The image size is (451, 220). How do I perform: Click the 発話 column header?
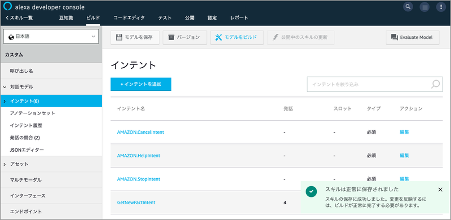(x=288, y=108)
